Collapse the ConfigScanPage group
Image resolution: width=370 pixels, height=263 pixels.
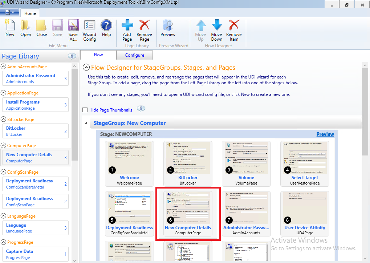click(x=3, y=171)
